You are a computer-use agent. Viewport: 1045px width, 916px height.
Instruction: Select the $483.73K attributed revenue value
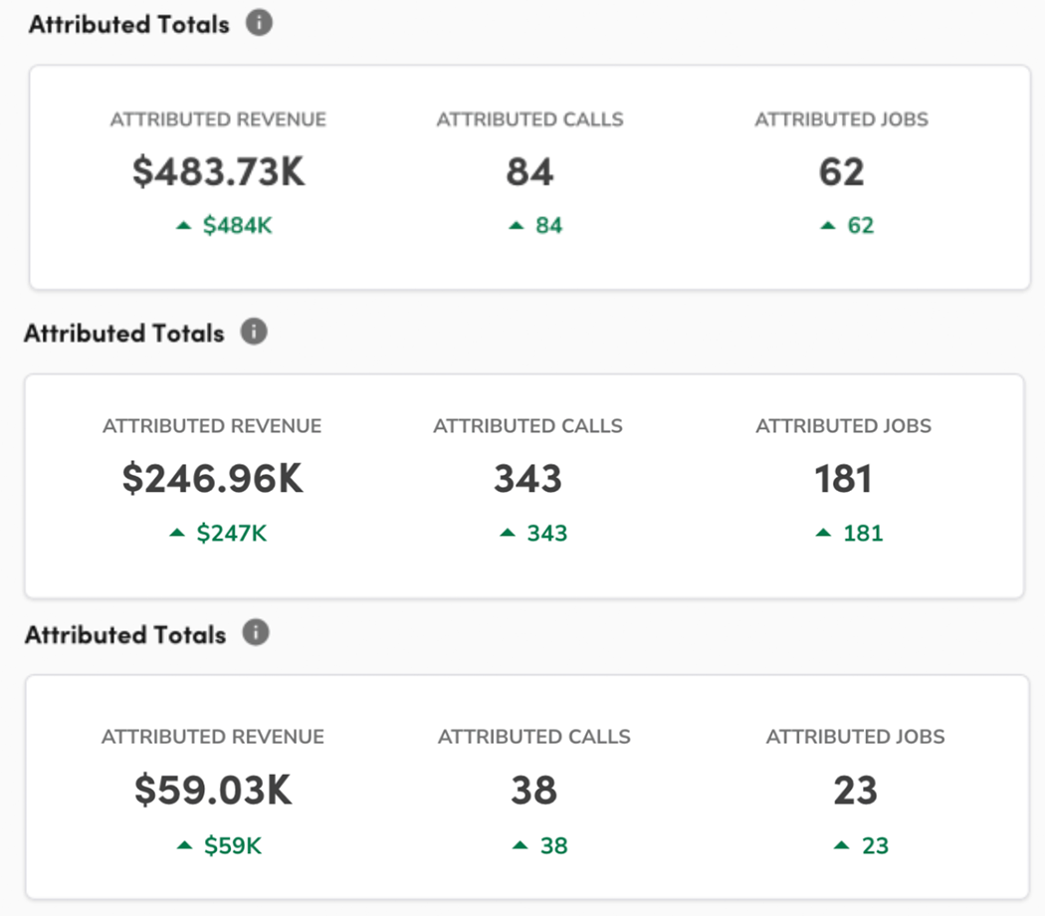coord(219,172)
